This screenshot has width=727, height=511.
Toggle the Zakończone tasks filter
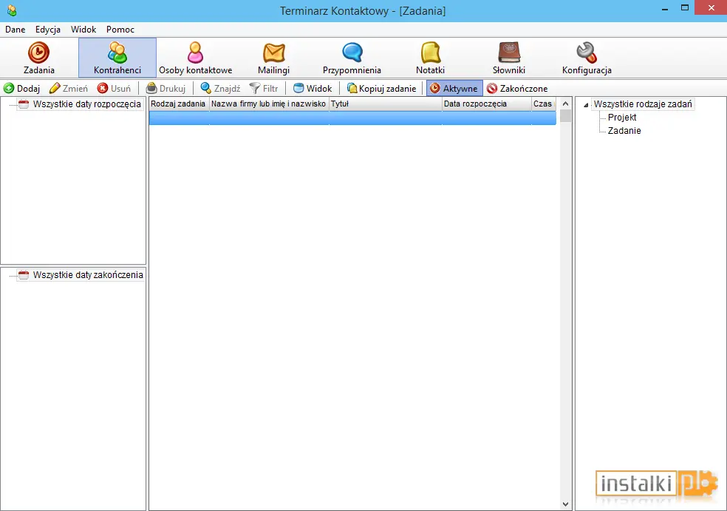[x=517, y=88]
